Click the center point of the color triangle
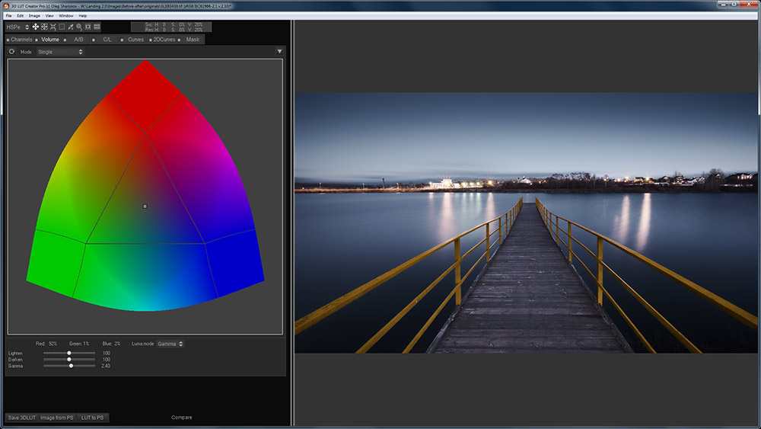 (145, 206)
